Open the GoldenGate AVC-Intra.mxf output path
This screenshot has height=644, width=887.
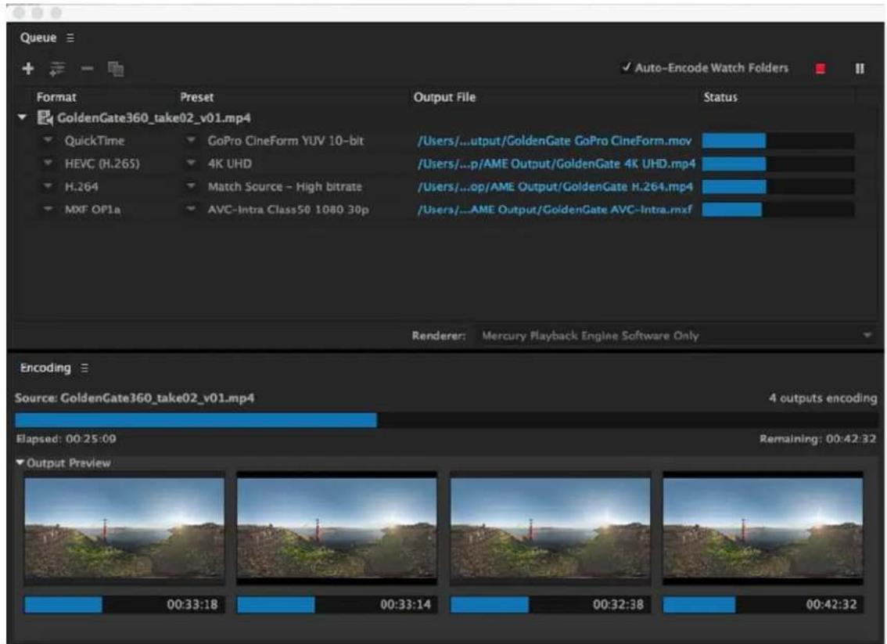point(555,210)
